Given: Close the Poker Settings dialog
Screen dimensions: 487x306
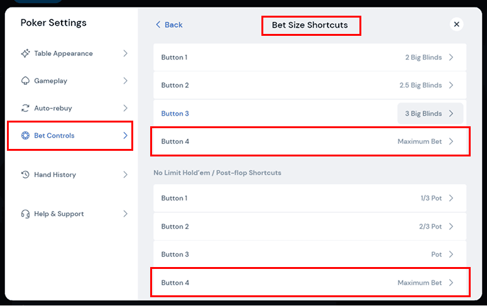Looking at the screenshot, I should 457,25.
